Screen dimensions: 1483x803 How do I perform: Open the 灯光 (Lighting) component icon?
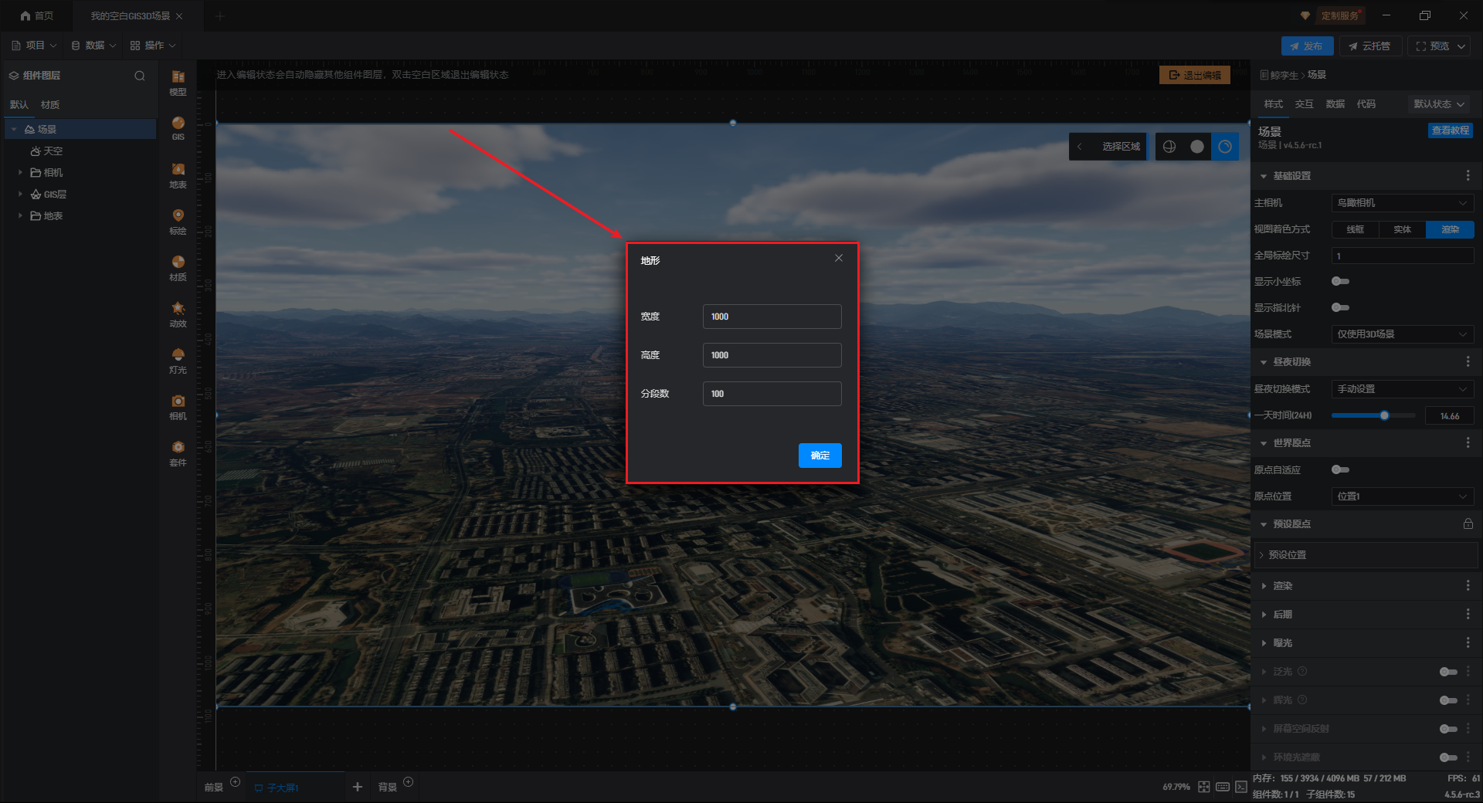pos(178,360)
